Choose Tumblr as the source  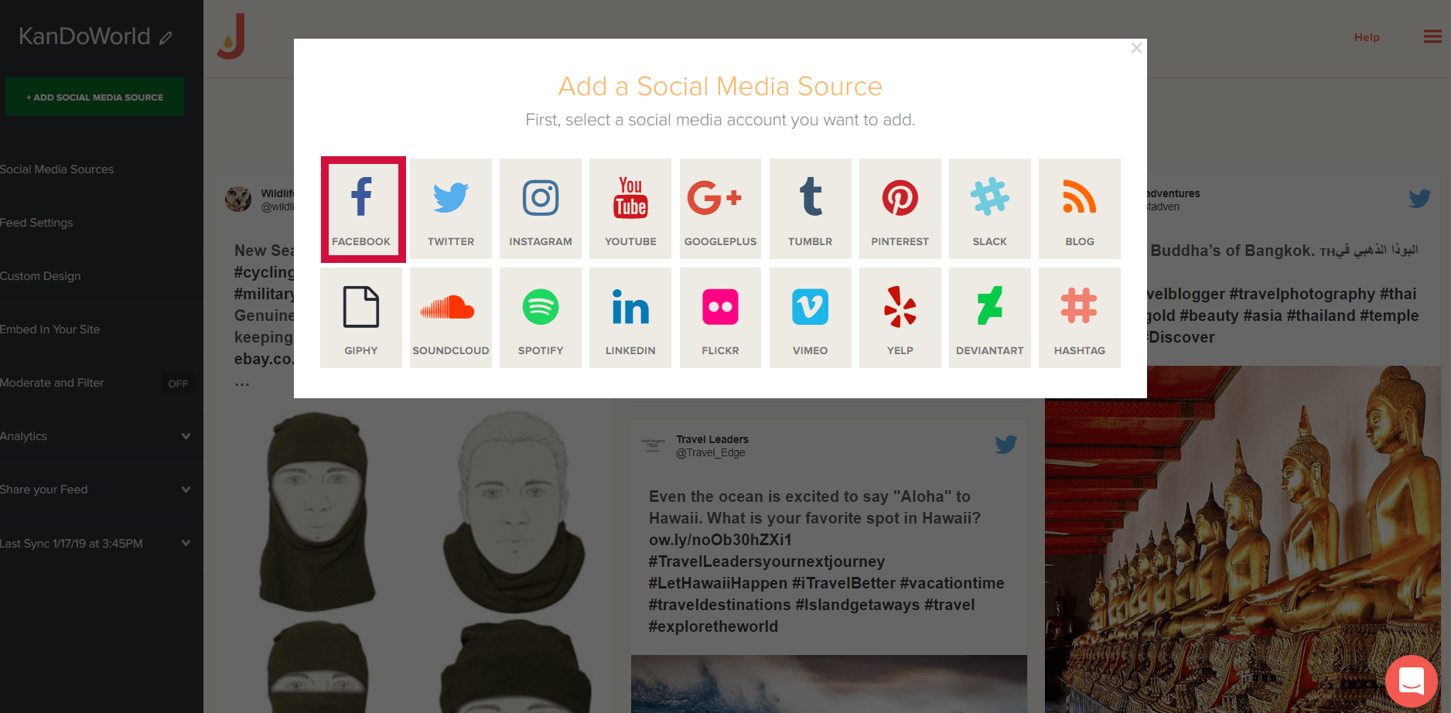pyautogui.click(x=811, y=209)
